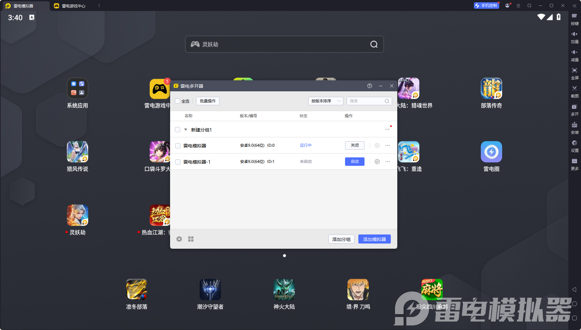Viewport: 581px width, 330px height.
Task: Select the 雷电模拟器-1 row checkbox
Action: (178, 162)
